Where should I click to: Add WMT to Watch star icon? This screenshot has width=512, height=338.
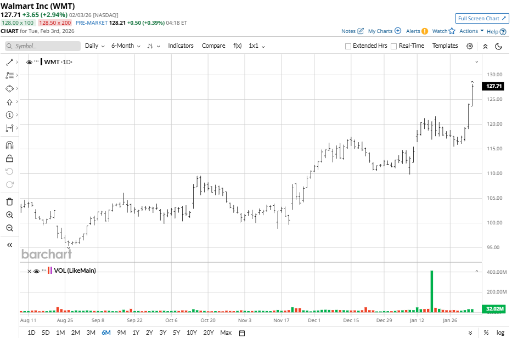(452, 31)
